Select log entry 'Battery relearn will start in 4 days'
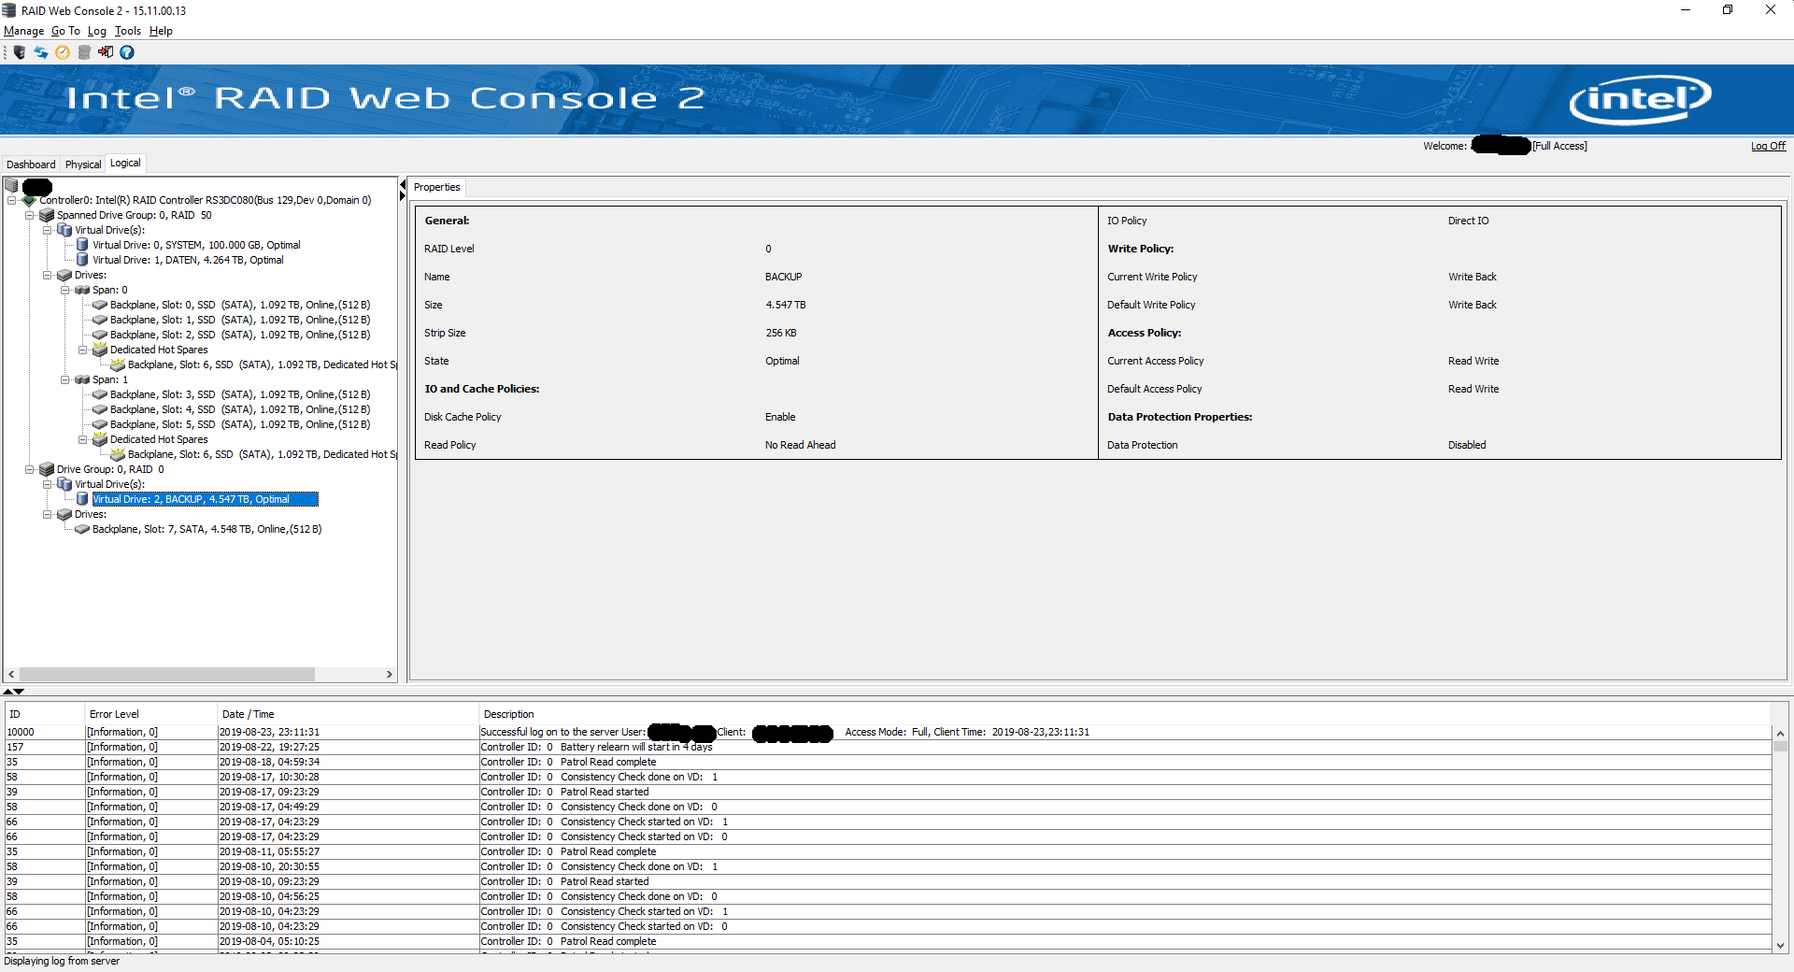Image resolution: width=1794 pixels, height=972 pixels. pos(888,747)
